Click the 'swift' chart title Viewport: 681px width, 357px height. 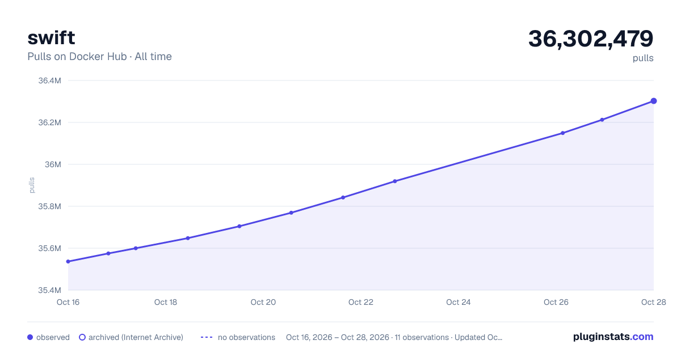51,37
